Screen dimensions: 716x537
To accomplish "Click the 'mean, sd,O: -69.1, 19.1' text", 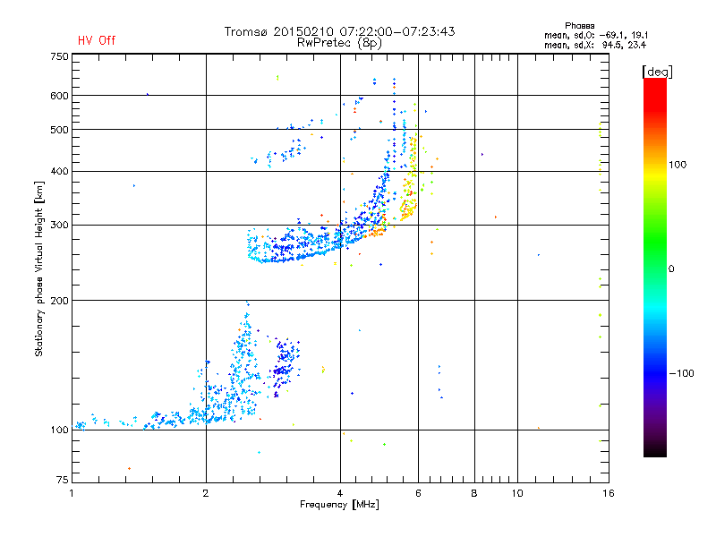I will click(596, 35).
